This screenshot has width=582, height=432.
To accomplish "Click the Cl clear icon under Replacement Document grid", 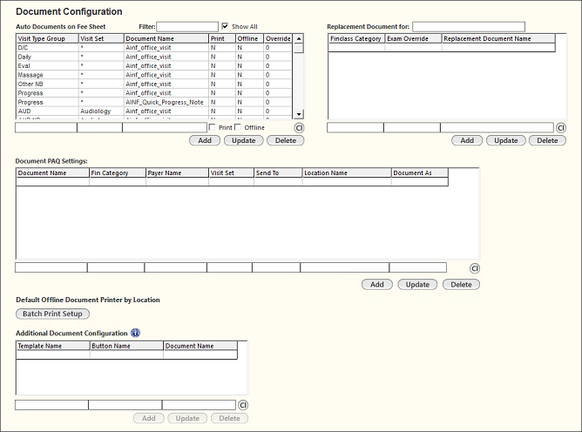I will (560, 128).
